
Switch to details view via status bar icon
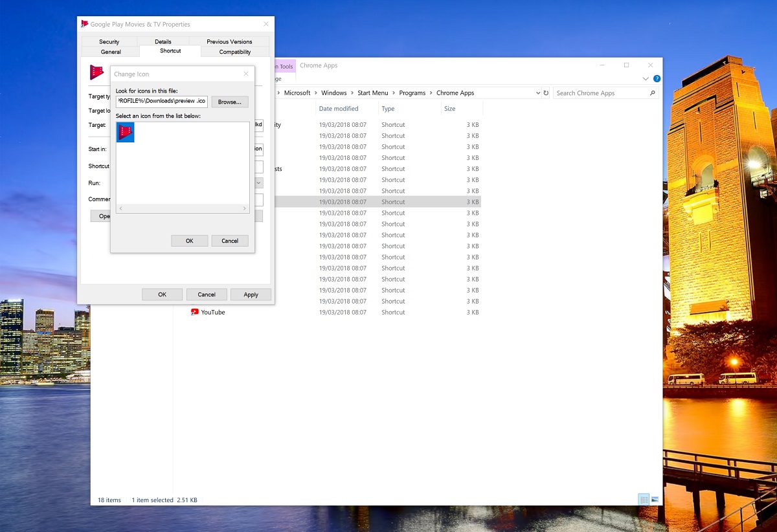tap(644, 499)
